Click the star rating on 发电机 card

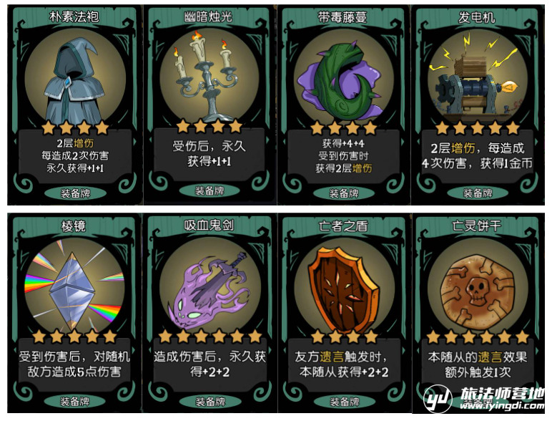point(478,128)
